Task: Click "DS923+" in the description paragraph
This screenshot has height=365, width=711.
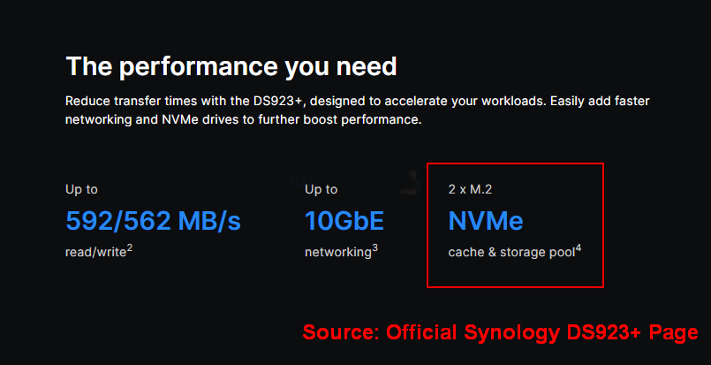Action: coord(277,101)
